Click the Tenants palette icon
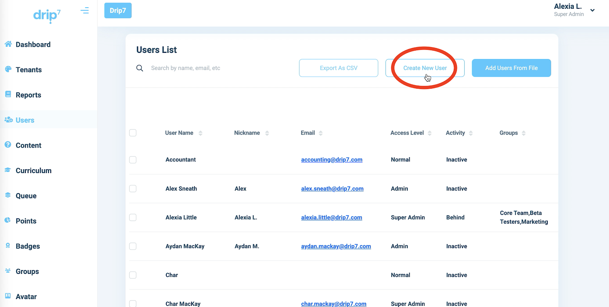The width and height of the screenshot is (609, 307). coord(8,69)
